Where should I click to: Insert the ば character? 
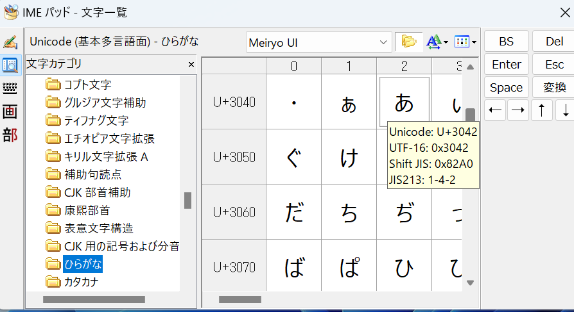294,266
